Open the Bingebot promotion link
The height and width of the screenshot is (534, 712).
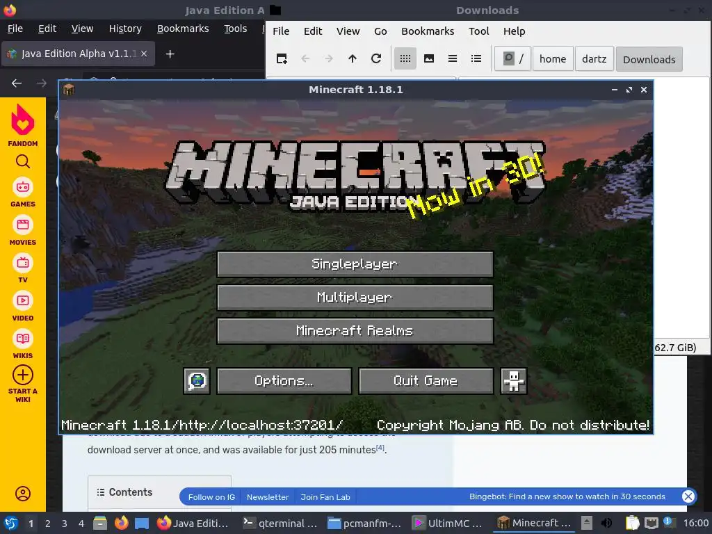coord(567,496)
